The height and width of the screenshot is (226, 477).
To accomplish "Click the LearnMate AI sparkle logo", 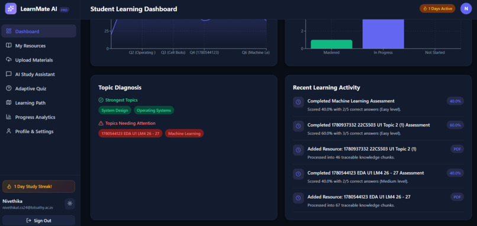I will (x=11, y=9).
